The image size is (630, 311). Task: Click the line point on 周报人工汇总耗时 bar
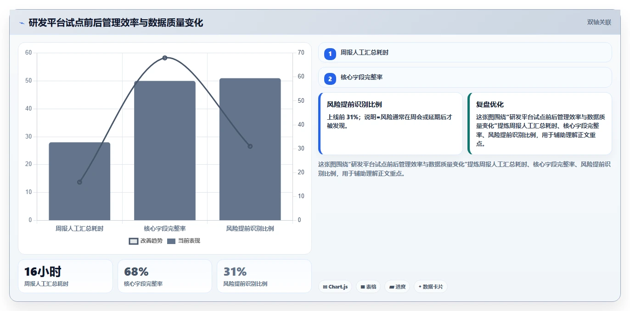point(79,182)
